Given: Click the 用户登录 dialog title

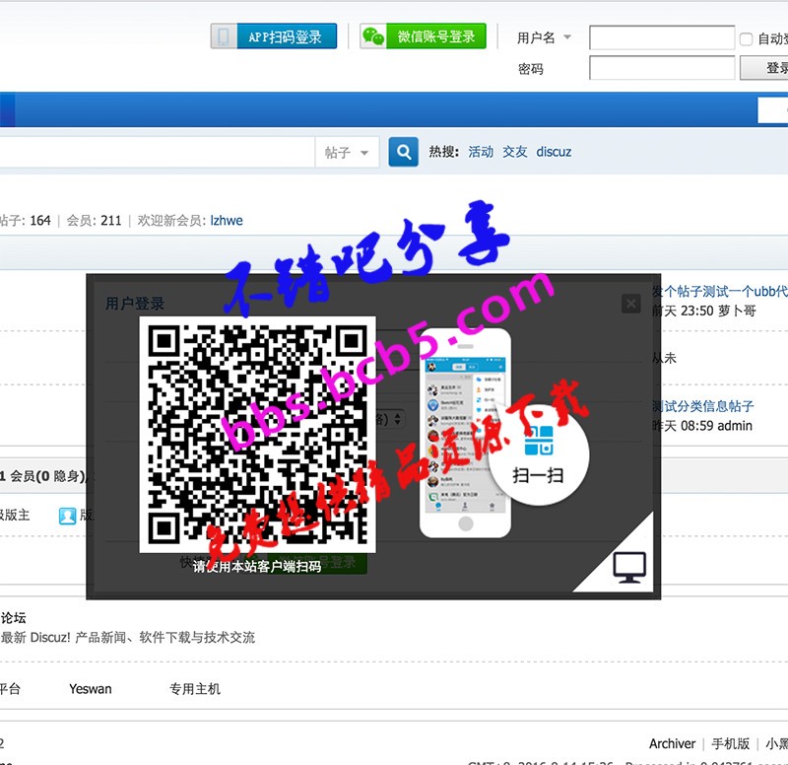Looking at the screenshot, I should pos(135,304).
